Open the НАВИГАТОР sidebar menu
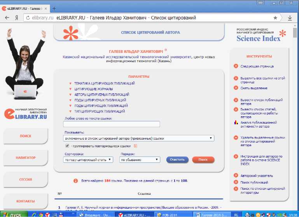Image resolution: width=299 pixels, height=217 pixels. pos(26,158)
